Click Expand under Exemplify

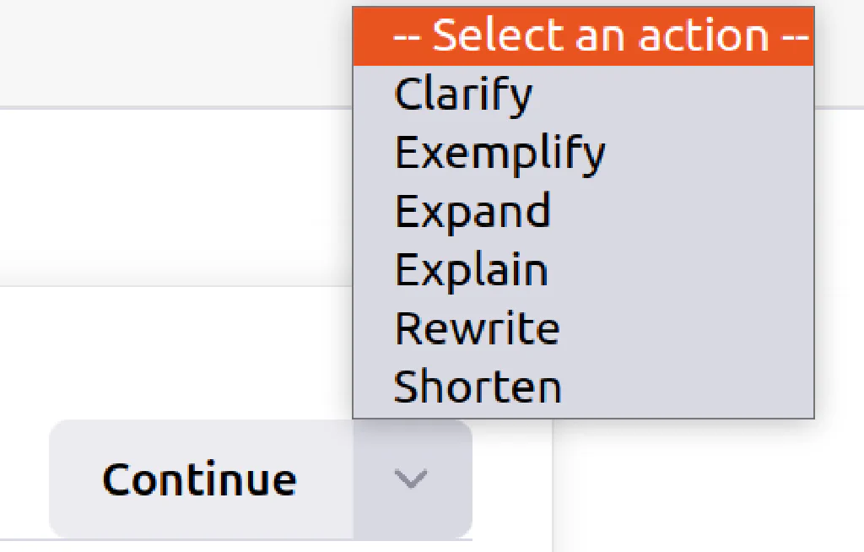[584, 211]
